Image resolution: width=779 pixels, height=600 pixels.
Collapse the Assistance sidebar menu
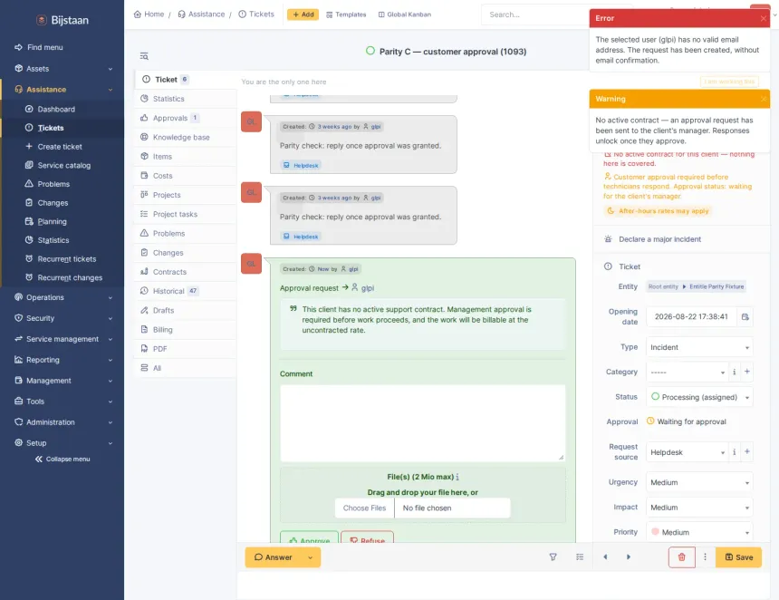[63, 90]
